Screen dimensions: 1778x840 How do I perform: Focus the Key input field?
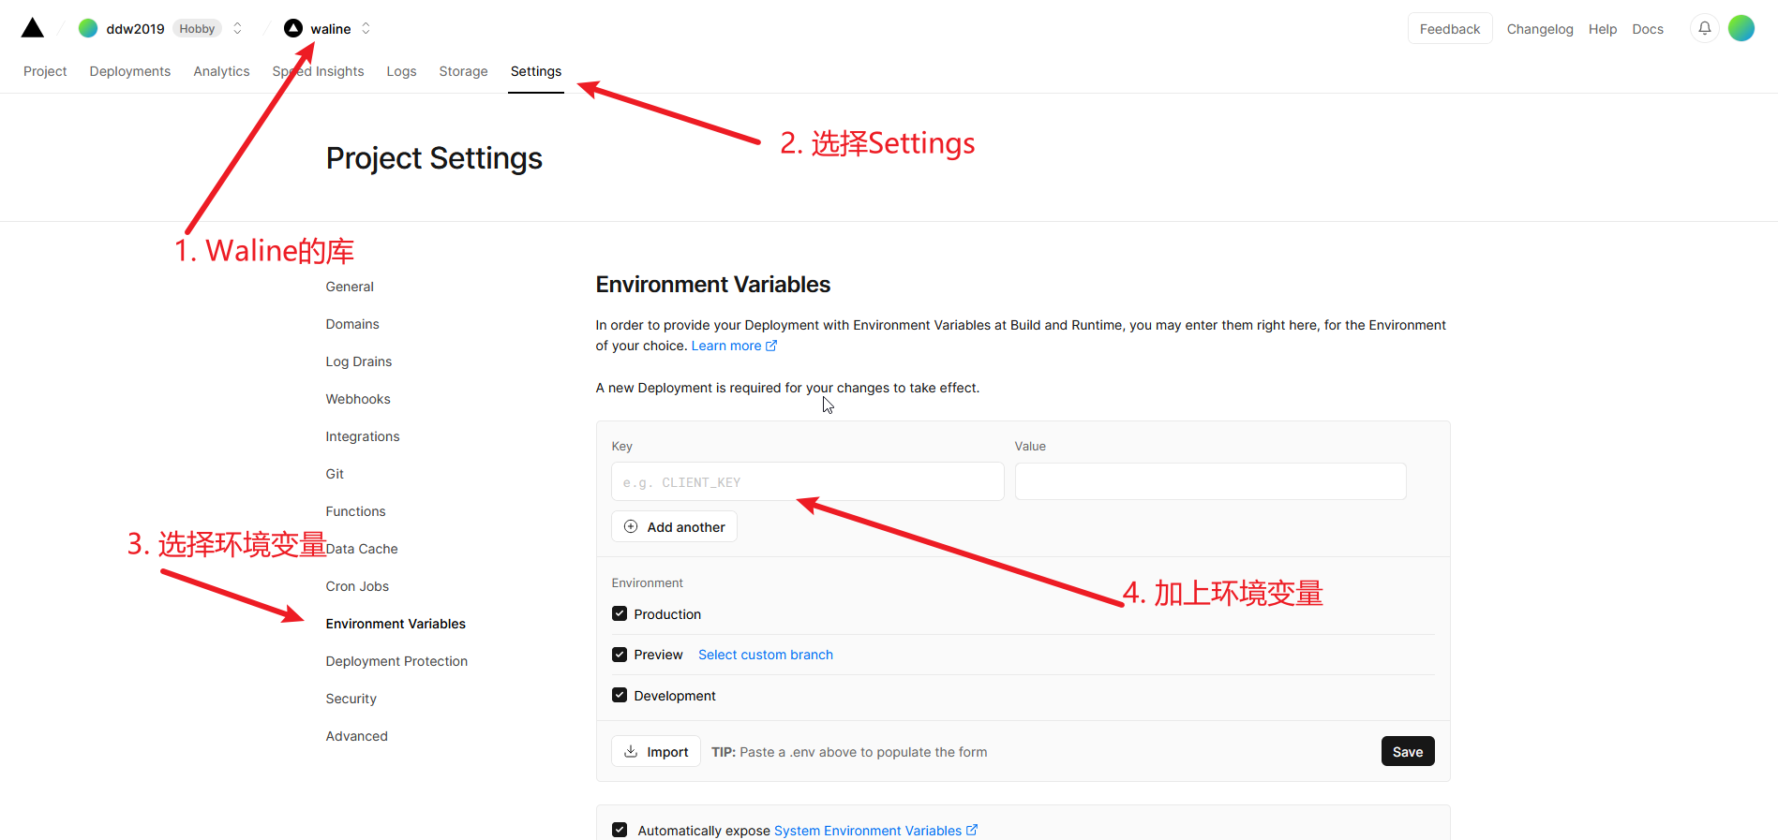(807, 482)
